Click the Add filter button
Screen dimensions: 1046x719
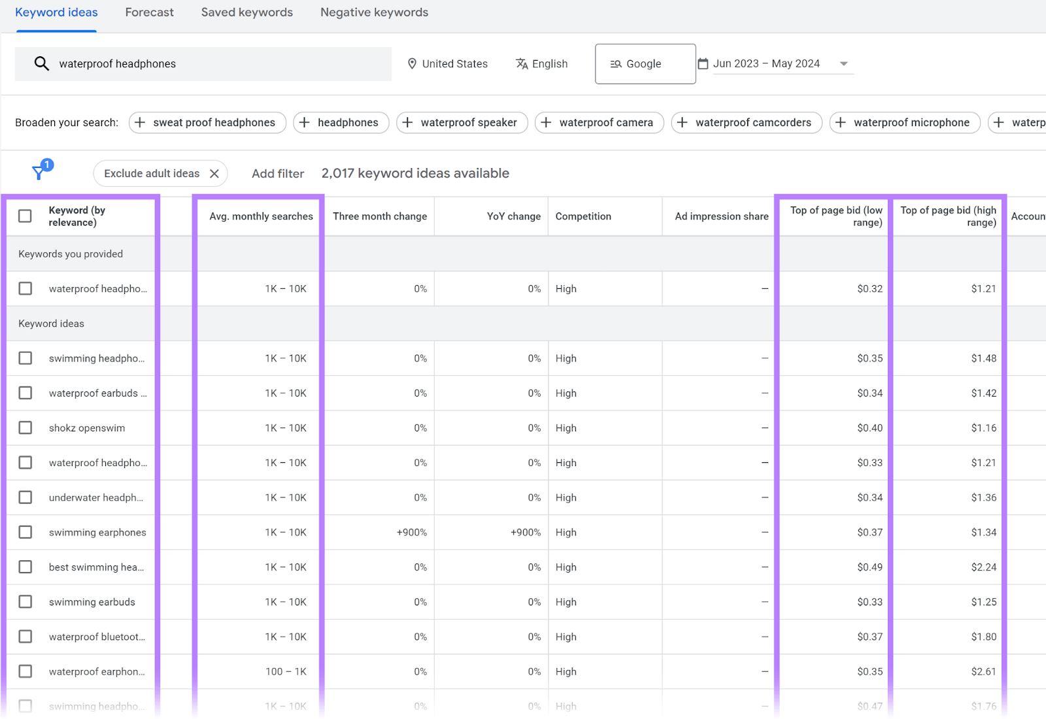[278, 174]
